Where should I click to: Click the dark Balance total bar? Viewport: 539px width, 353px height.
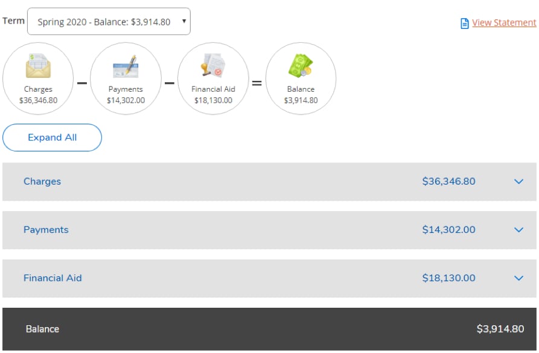[x=269, y=329]
